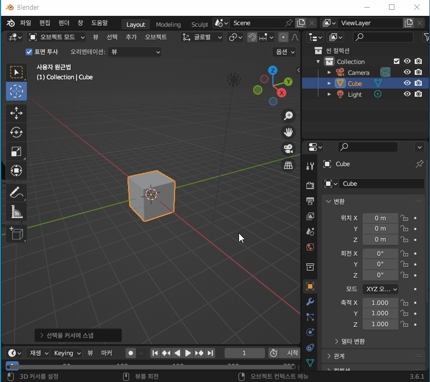Open the Modifiers properties tab

pyautogui.click(x=310, y=302)
